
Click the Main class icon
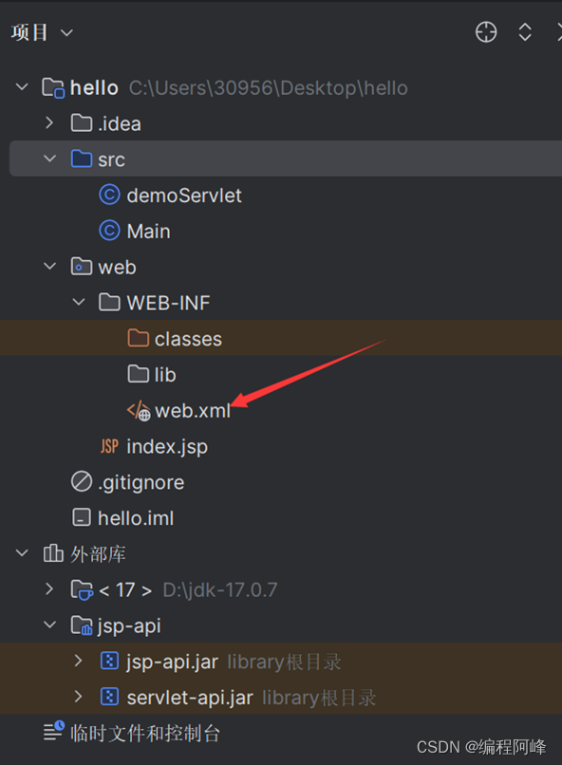coord(107,231)
